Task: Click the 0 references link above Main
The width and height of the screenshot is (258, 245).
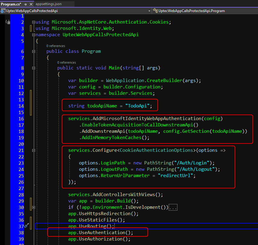Action: 66,62
